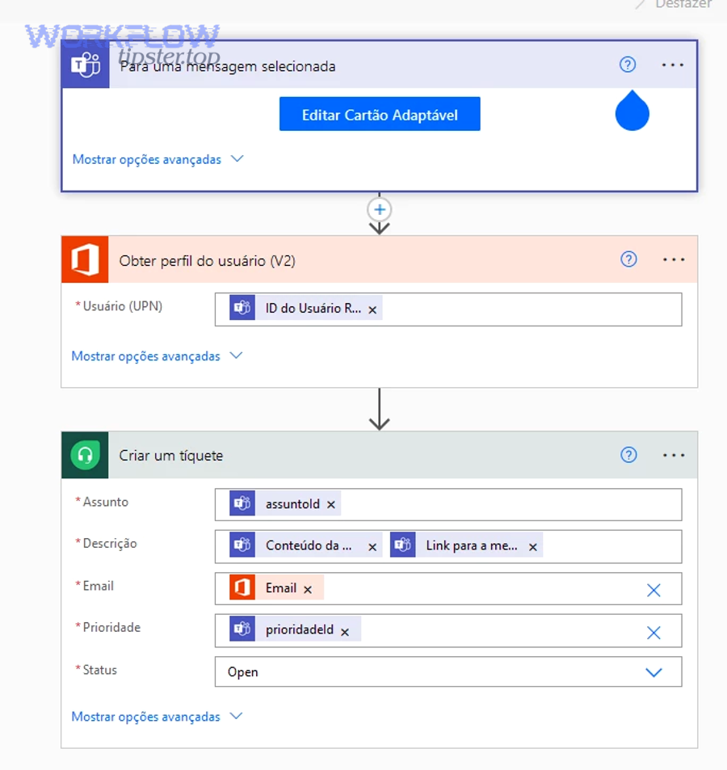Screen dimensions: 727x770
Task: Remove the ID do Usuário token
Action: tap(372, 309)
